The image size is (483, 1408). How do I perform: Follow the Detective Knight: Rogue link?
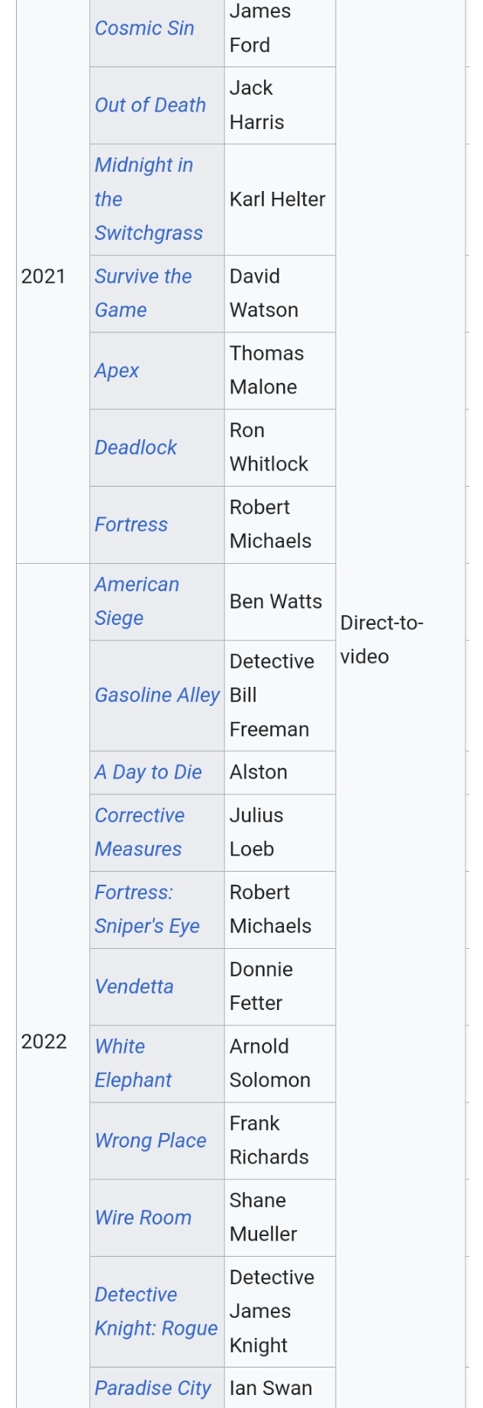point(156,1312)
